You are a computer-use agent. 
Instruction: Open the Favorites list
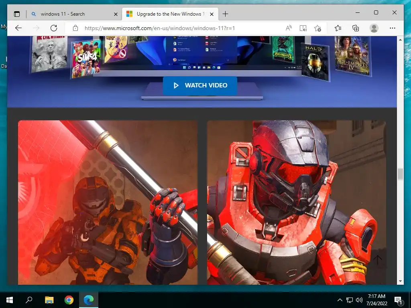(338, 28)
